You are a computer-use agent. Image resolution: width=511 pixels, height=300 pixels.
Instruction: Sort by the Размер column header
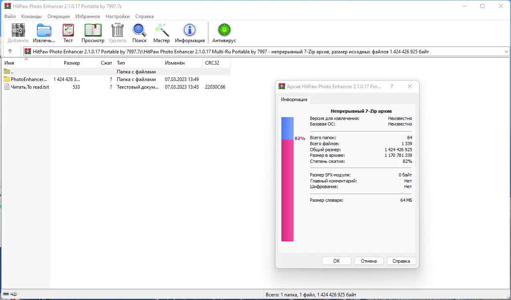pos(66,63)
